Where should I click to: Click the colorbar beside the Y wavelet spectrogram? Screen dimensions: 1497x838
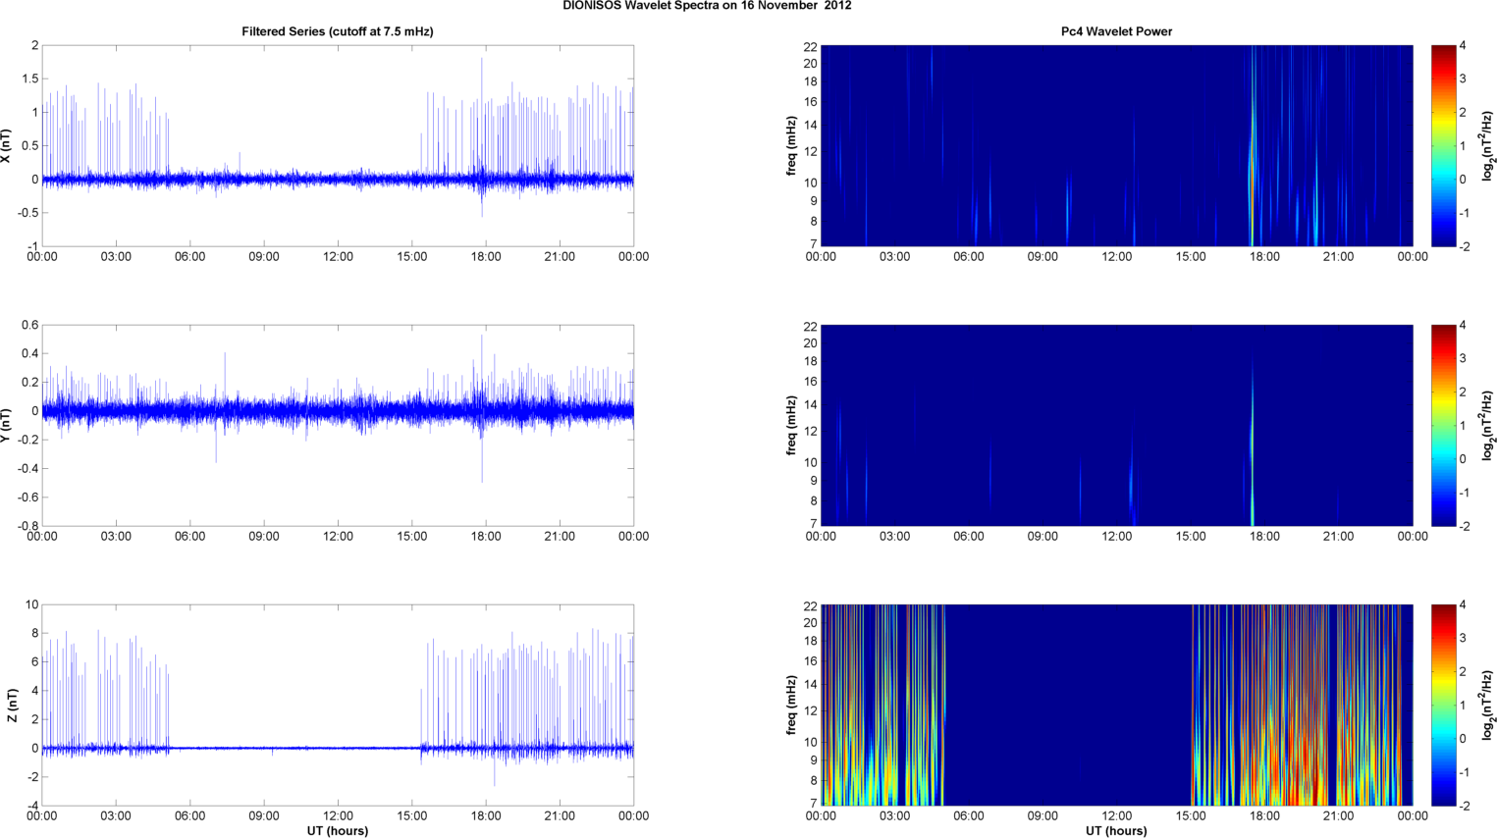[1443, 425]
